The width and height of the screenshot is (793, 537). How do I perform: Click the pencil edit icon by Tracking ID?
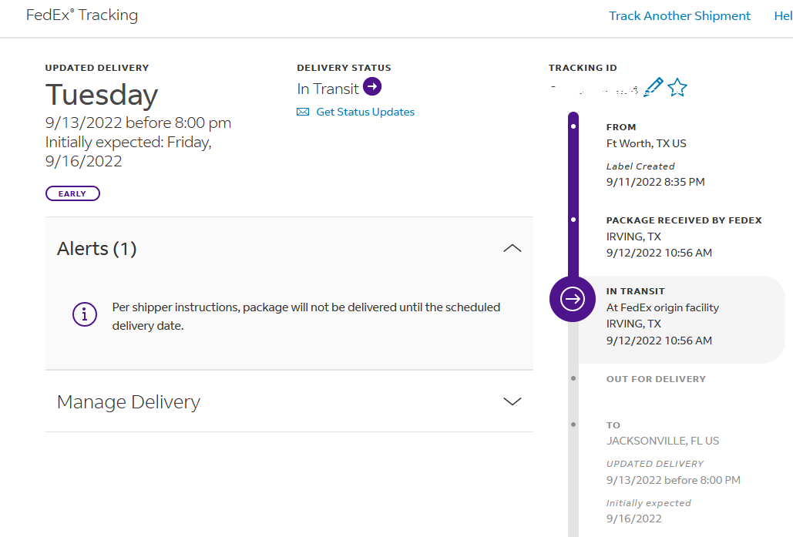654,86
